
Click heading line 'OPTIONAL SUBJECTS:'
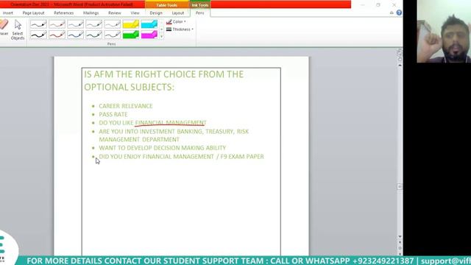click(x=130, y=87)
